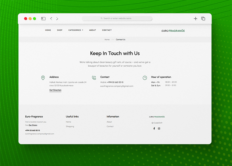
Task: Click the Home breadcrumb link
Action: click(x=107, y=40)
